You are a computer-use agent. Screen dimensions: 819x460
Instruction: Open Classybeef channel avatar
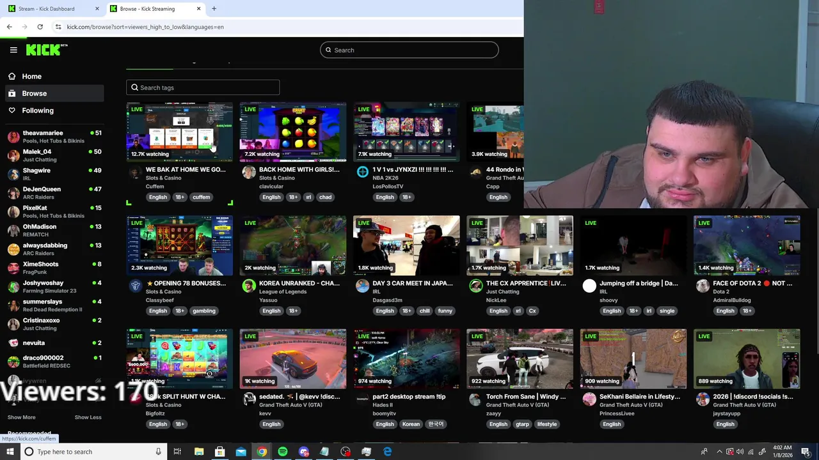(x=135, y=286)
